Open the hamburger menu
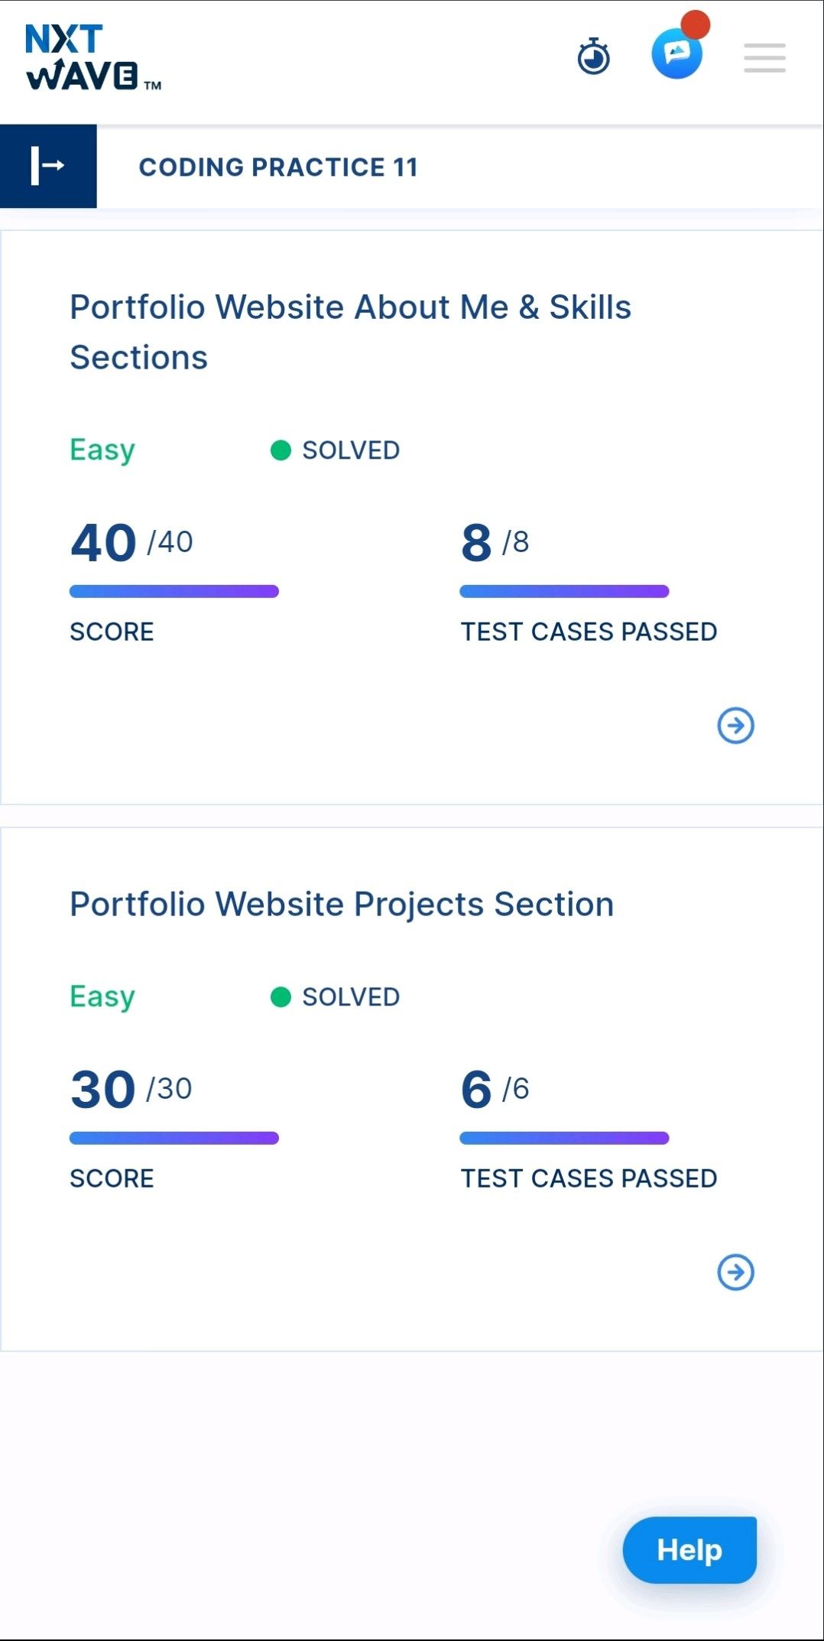 click(x=764, y=58)
